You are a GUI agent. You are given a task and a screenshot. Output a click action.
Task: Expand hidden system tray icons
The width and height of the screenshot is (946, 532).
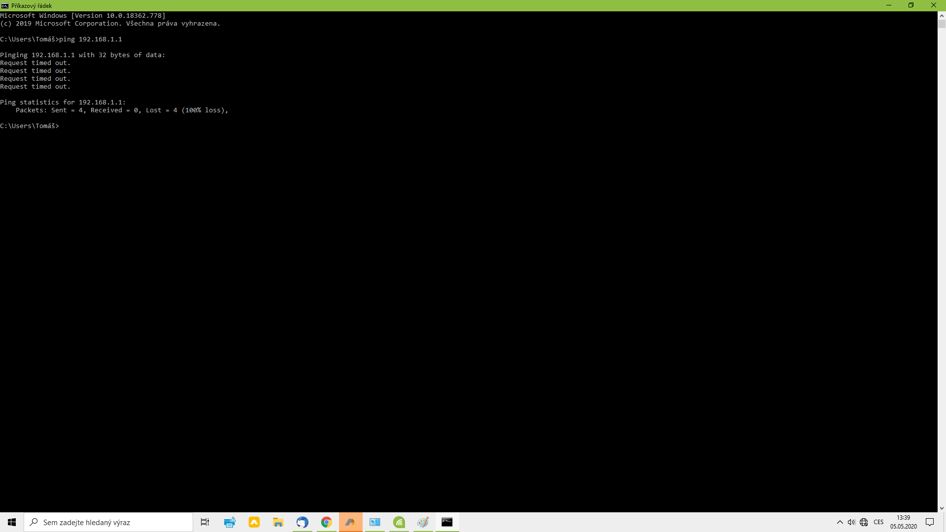click(840, 522)
